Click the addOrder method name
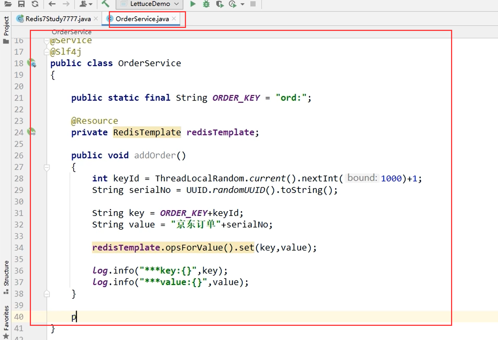This screenshot has width=498, height=340. 155,155
